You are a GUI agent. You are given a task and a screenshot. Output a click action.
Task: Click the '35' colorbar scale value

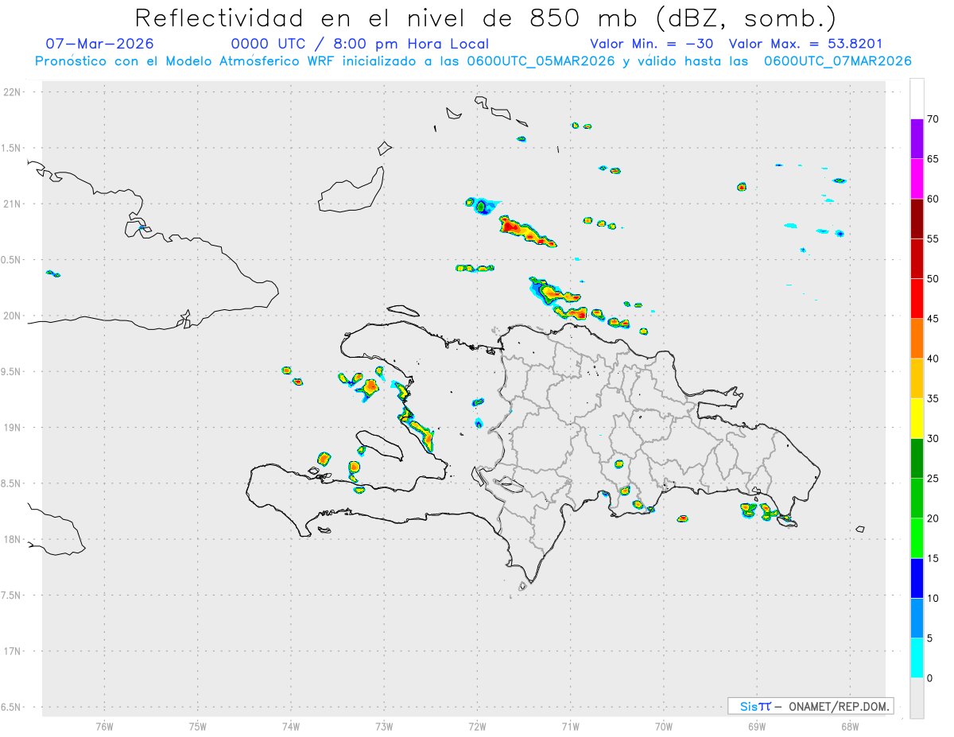click(933, 398)
